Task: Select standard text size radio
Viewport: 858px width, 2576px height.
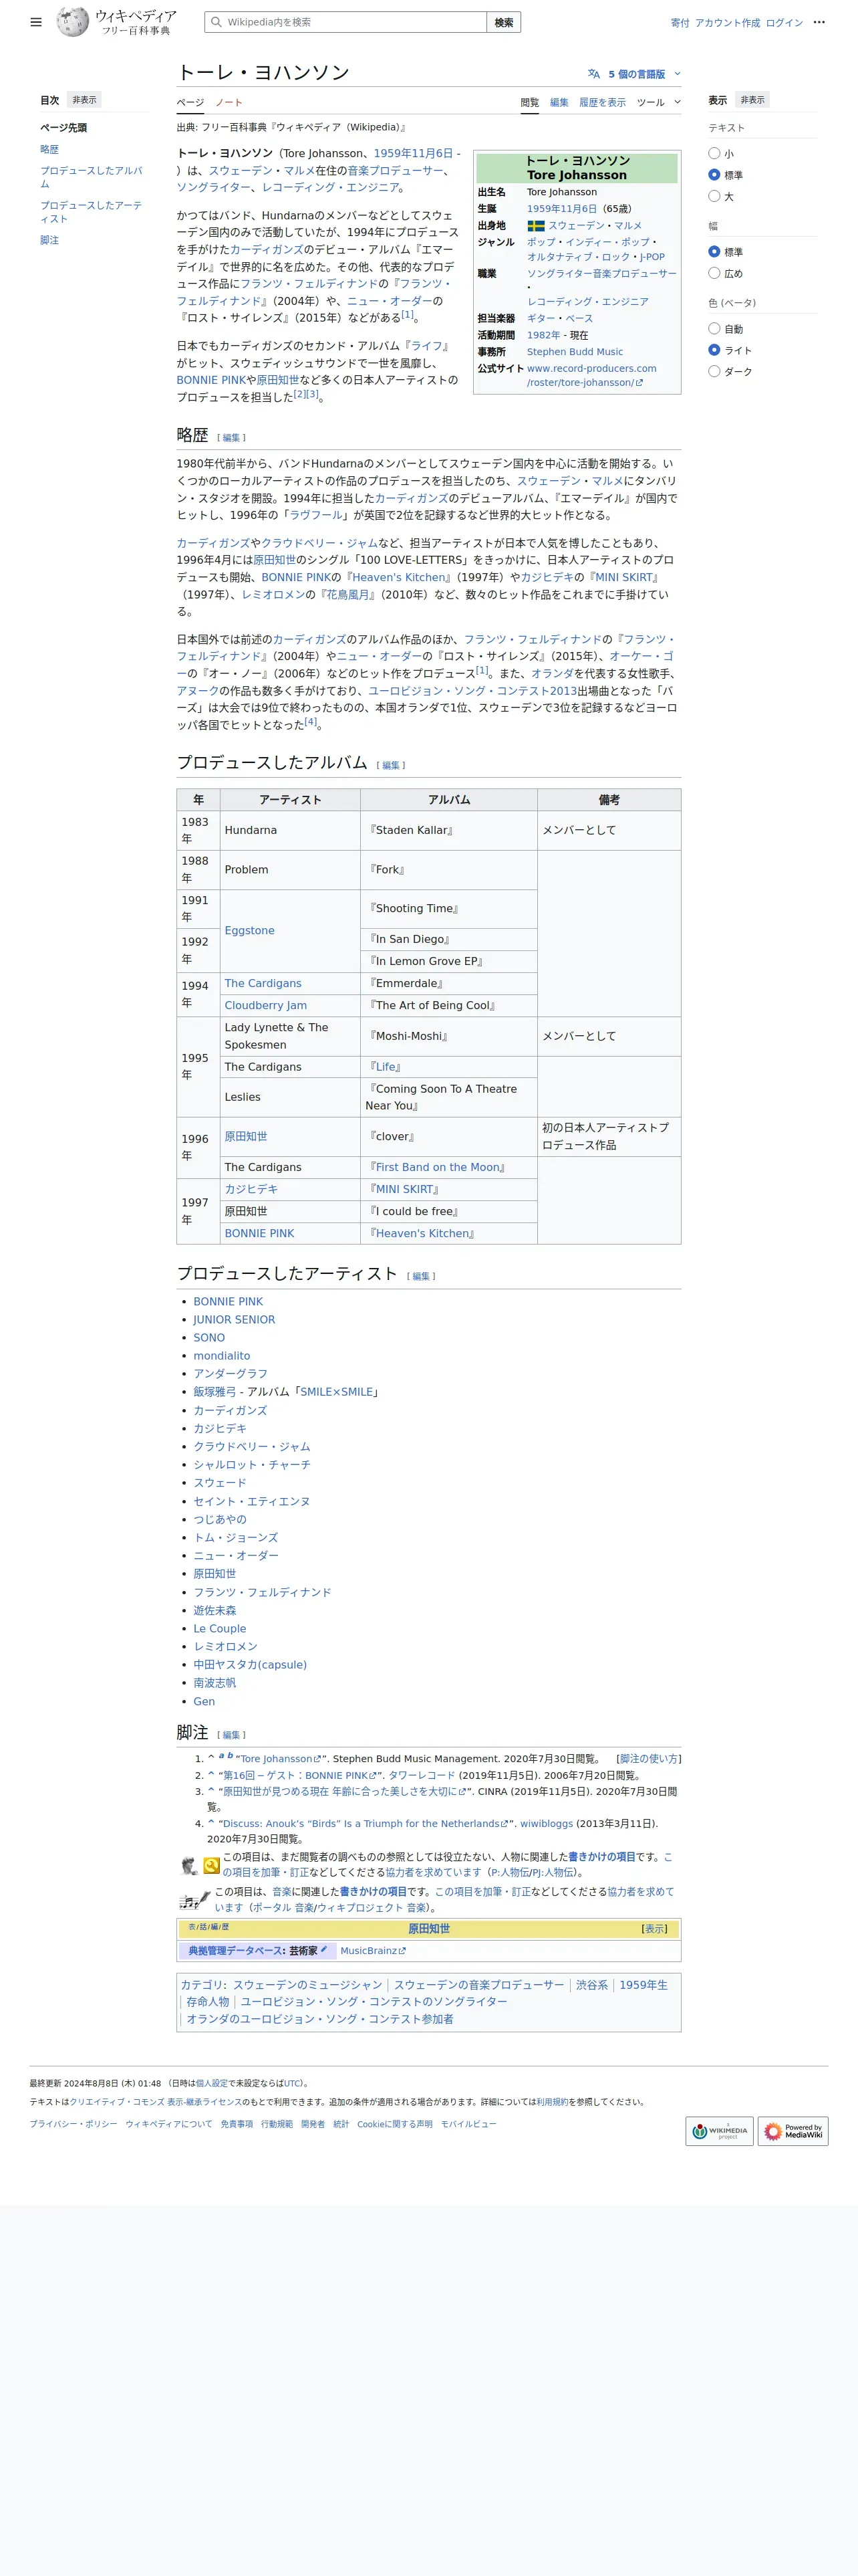Action: point(714,174)
